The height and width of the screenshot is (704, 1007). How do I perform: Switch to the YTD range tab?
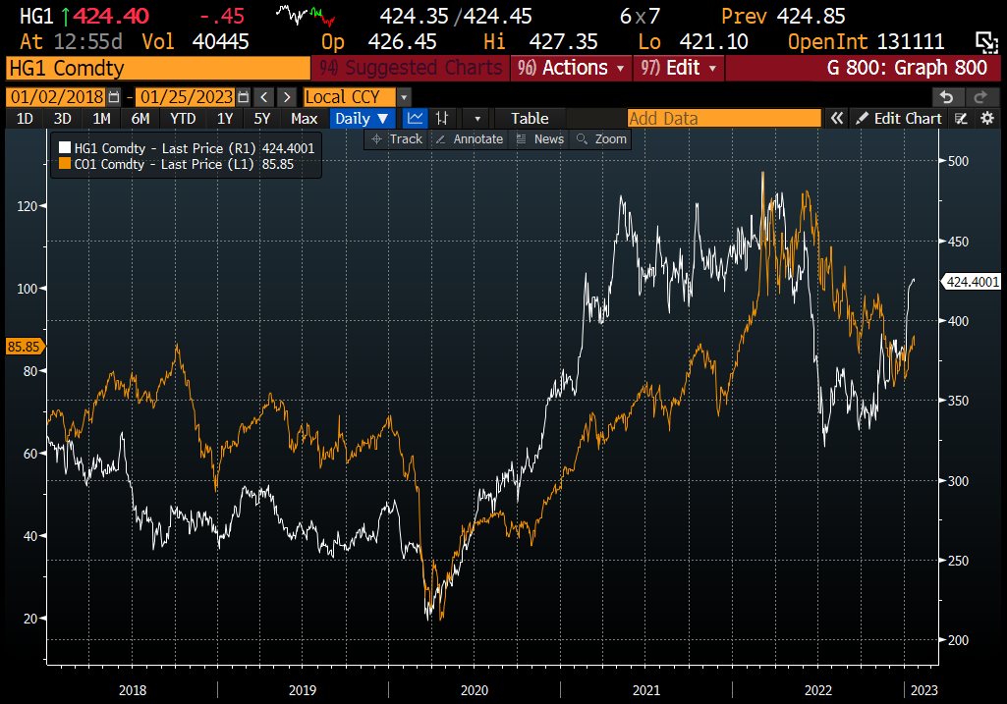tap(183, 118)
